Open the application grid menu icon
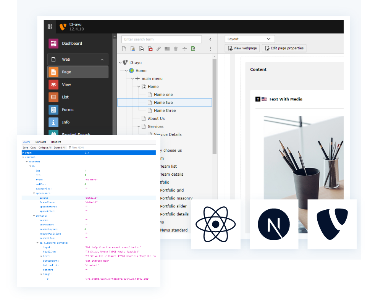 50,27
